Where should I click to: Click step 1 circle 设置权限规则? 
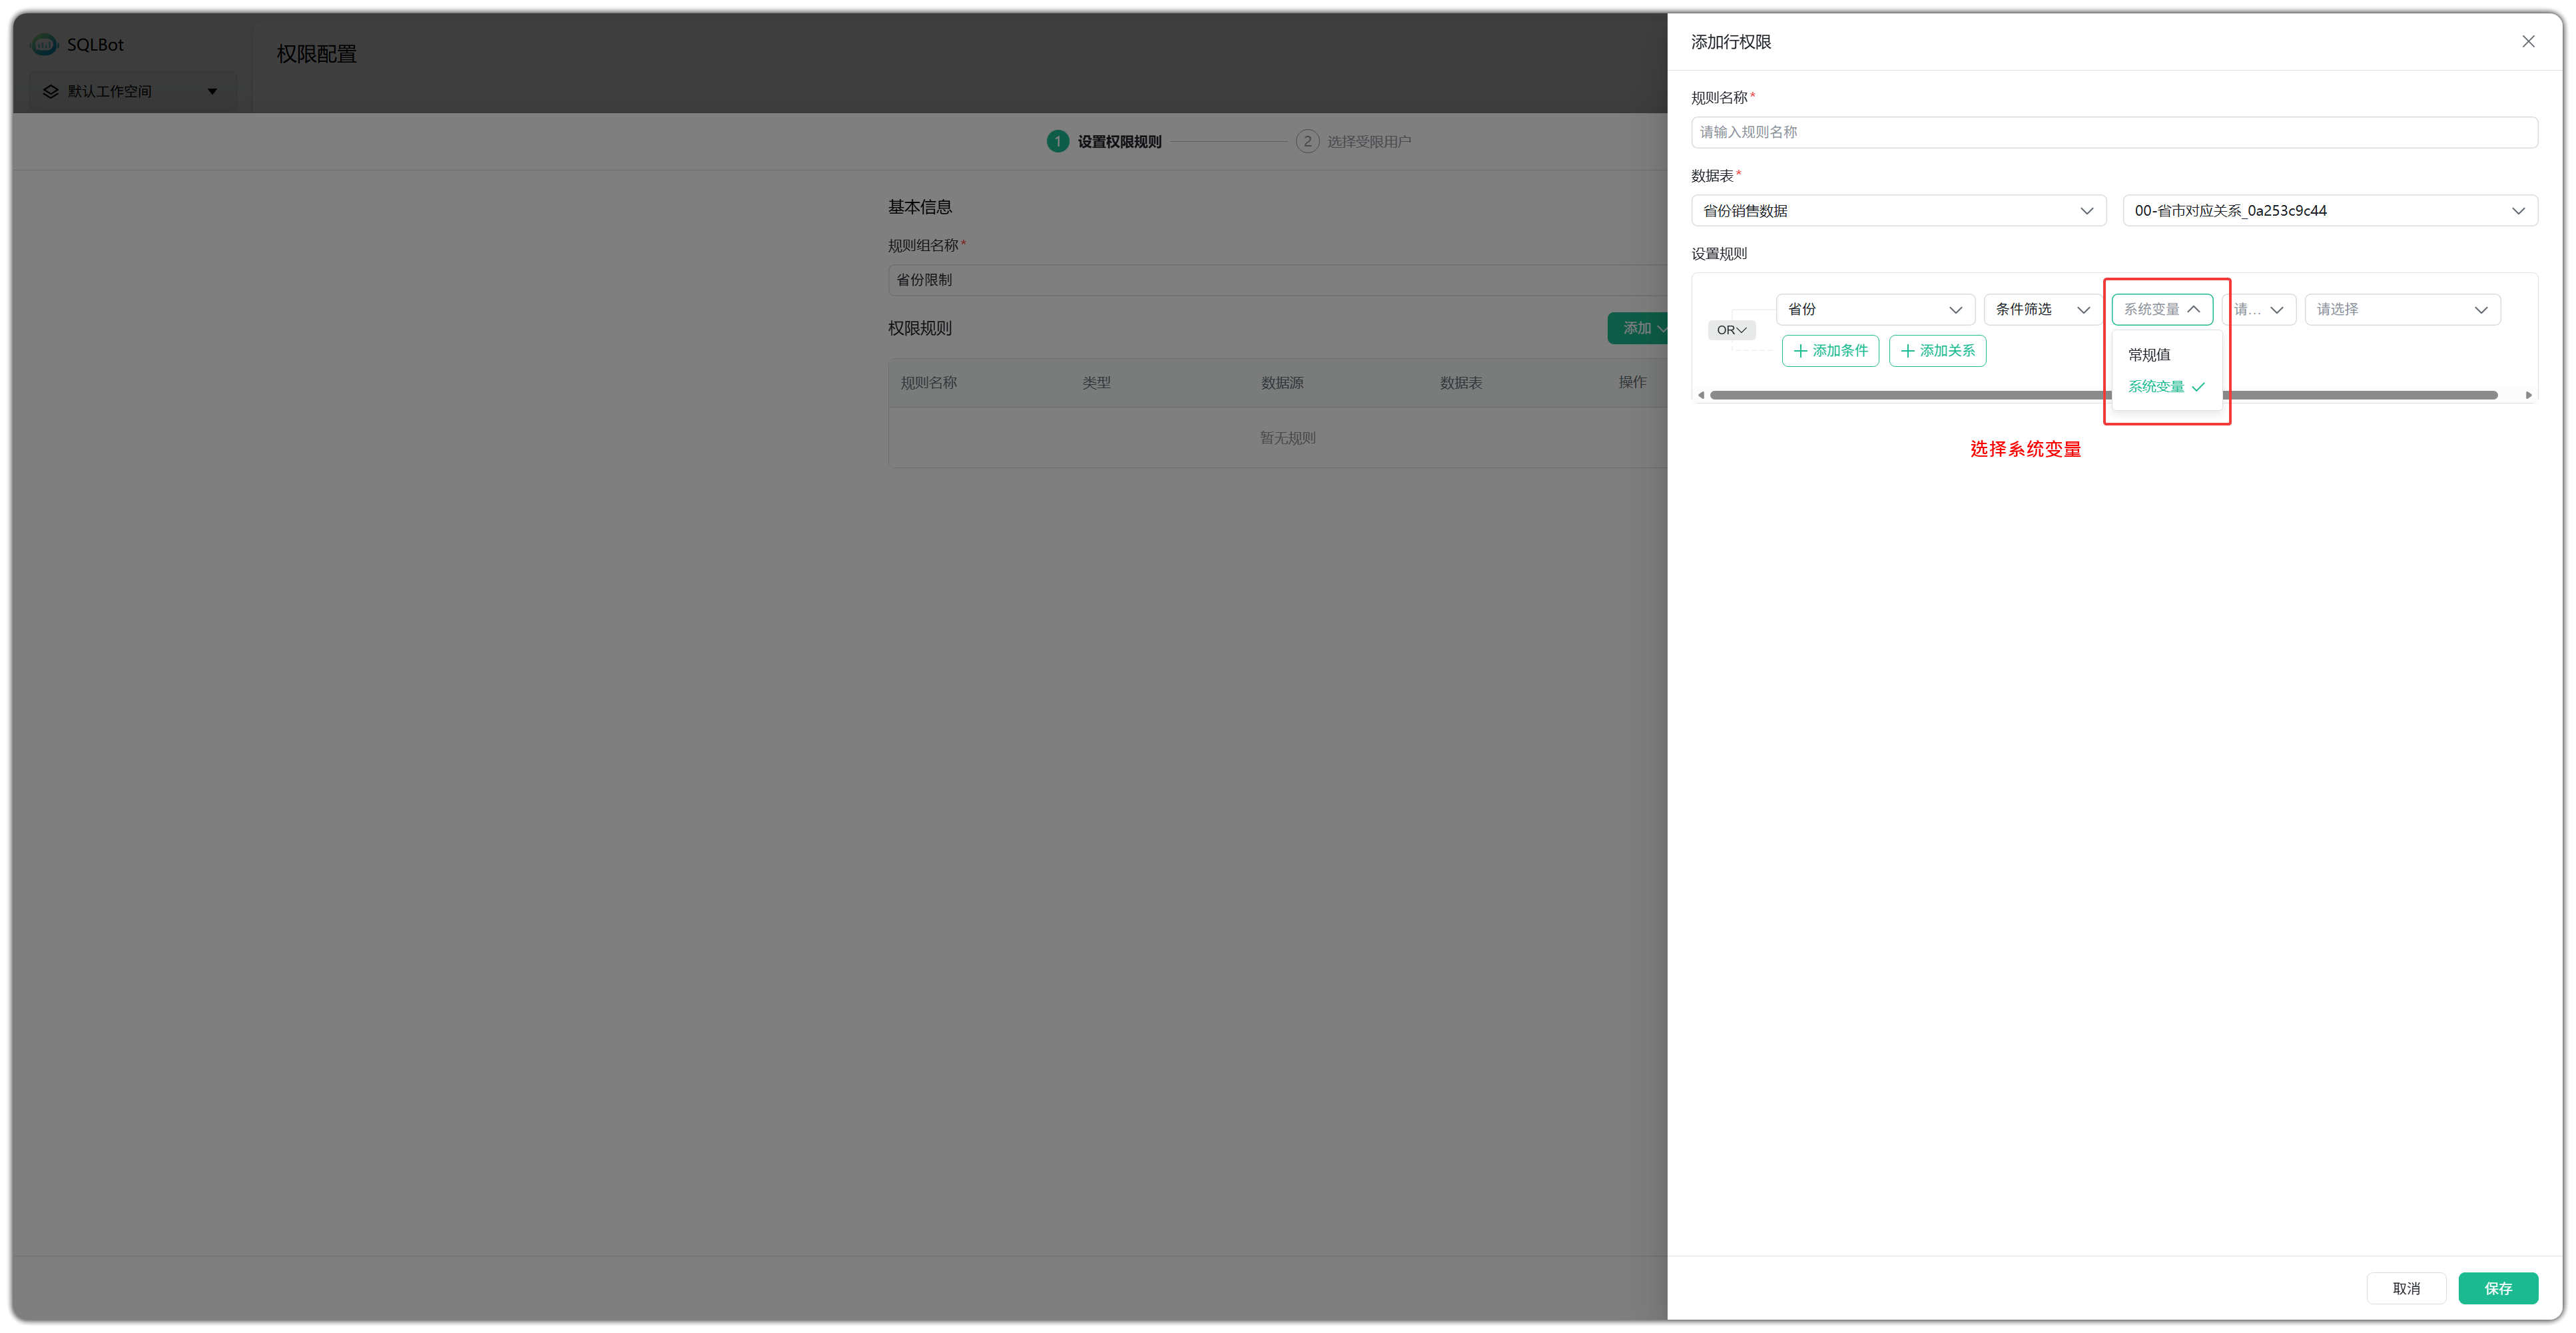pyautogui.click(x=1057, y=141)
